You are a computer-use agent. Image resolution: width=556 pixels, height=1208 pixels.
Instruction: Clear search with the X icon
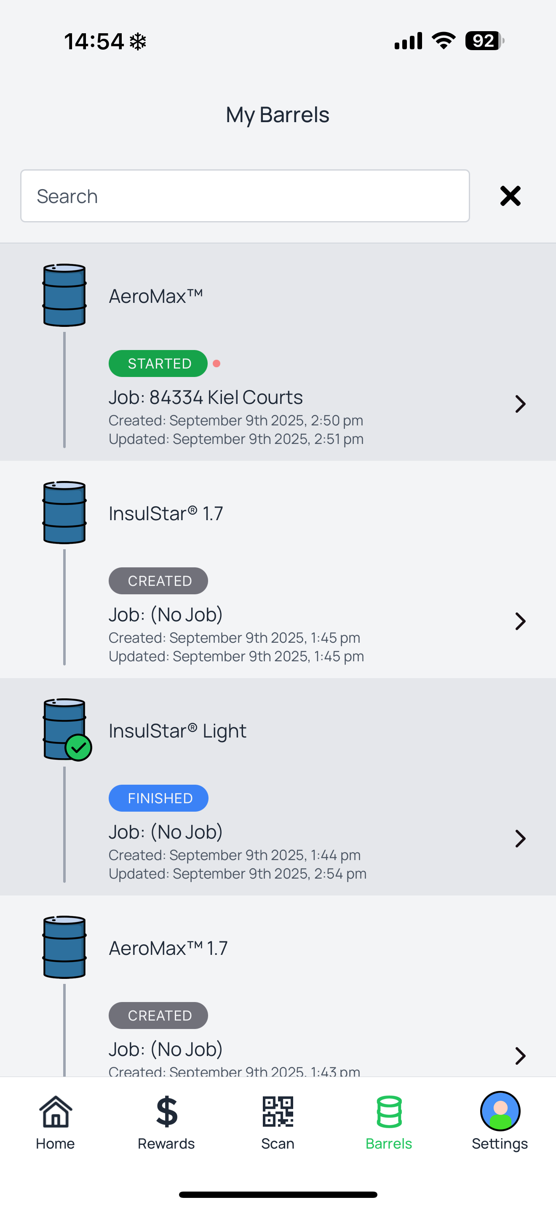pyautogui.click(x=510, y=196)
